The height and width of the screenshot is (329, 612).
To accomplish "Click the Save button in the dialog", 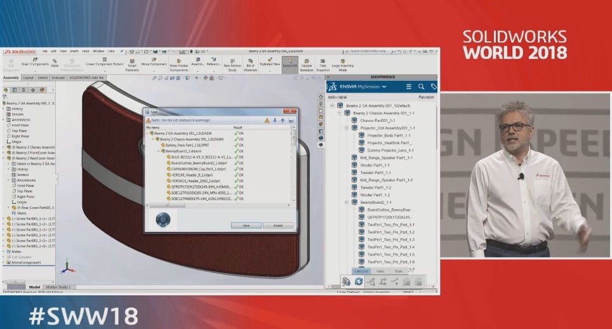I will click(246, 225).
